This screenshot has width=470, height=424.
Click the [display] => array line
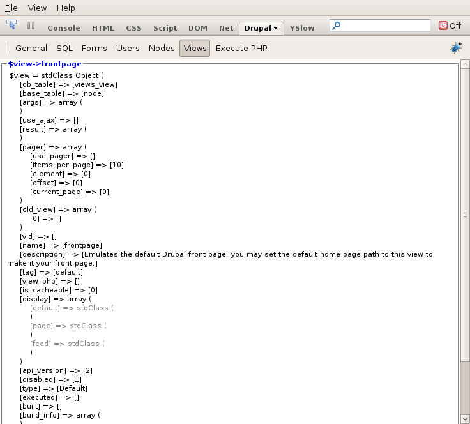pyautogui.click(x=56, y=299)
